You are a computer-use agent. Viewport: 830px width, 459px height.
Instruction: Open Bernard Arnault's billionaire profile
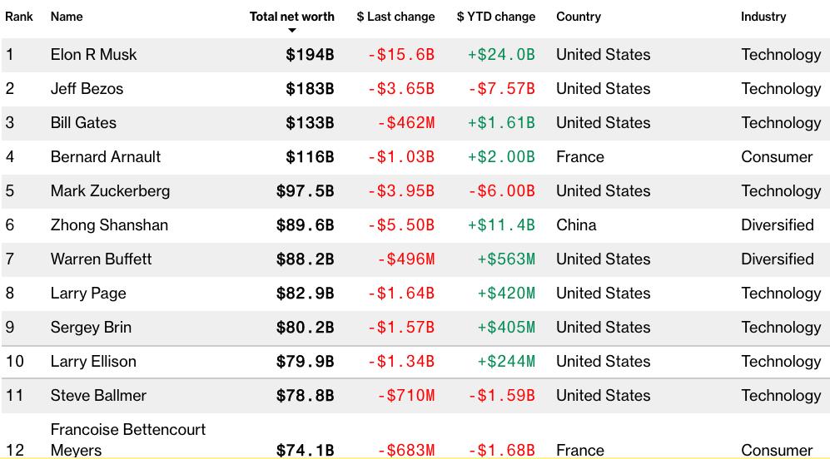point(106,157)
